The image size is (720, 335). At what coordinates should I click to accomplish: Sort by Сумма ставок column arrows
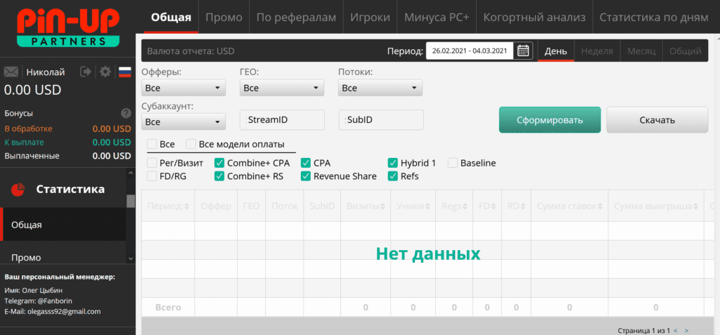[x=600, y=206]
